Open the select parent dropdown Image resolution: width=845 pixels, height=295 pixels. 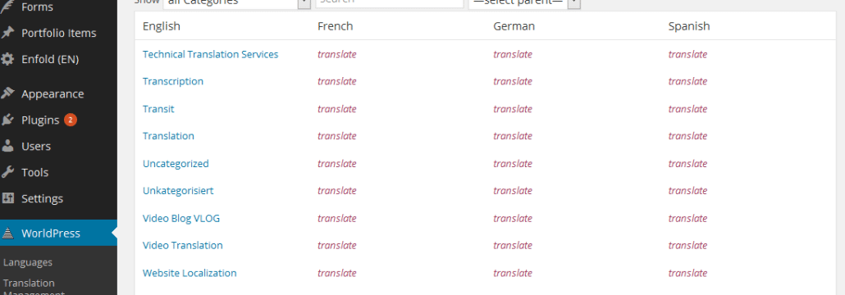[524, 2]
